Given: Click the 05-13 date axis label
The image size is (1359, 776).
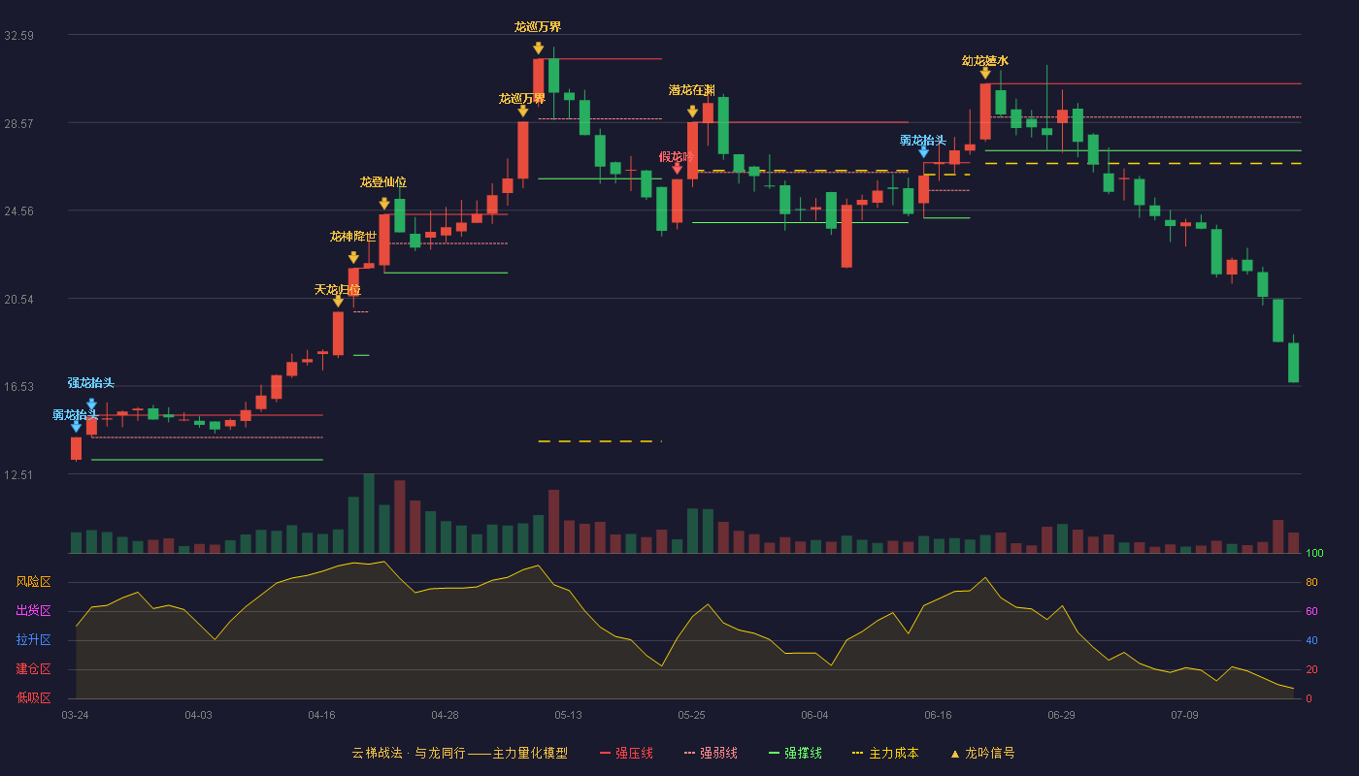Looking at the screenshot, I should (x=568, y=715).
